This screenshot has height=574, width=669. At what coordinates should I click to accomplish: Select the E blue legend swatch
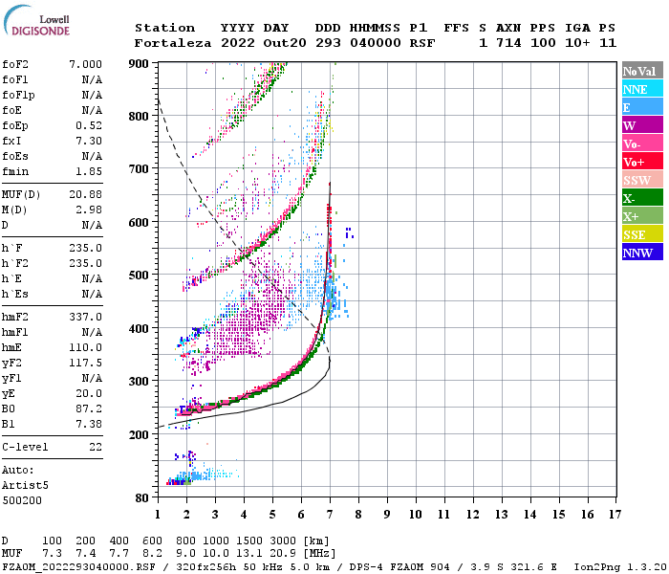tap(642, 107)
